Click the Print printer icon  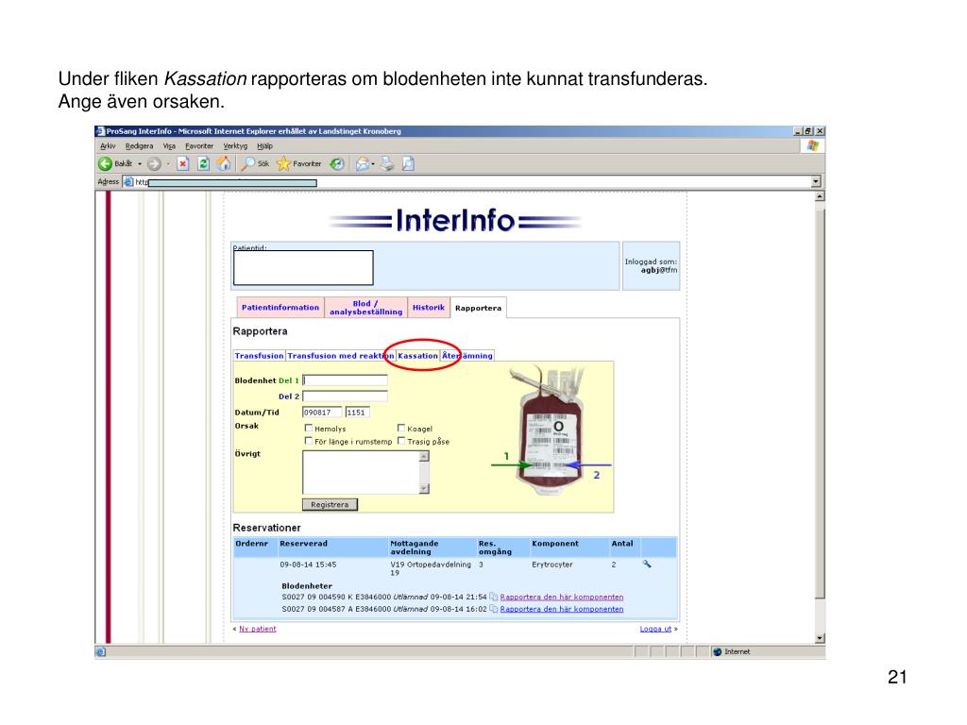click(386, 163)
